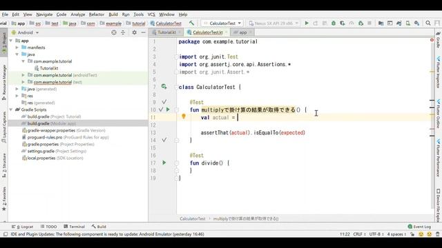Image resolution: width=442 pixels, height=248 pixels.
Task: Open the Navigate menu
Action: (44, 14)
